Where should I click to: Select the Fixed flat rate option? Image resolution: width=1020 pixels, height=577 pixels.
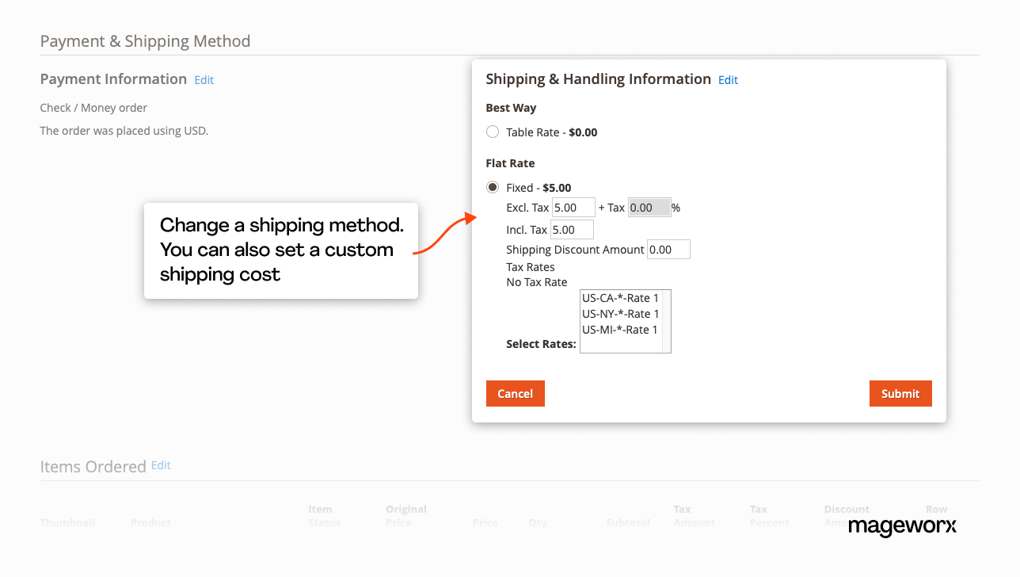click(x=493, y=188)
